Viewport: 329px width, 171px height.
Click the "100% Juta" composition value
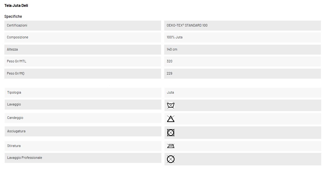tap(175, 37)
